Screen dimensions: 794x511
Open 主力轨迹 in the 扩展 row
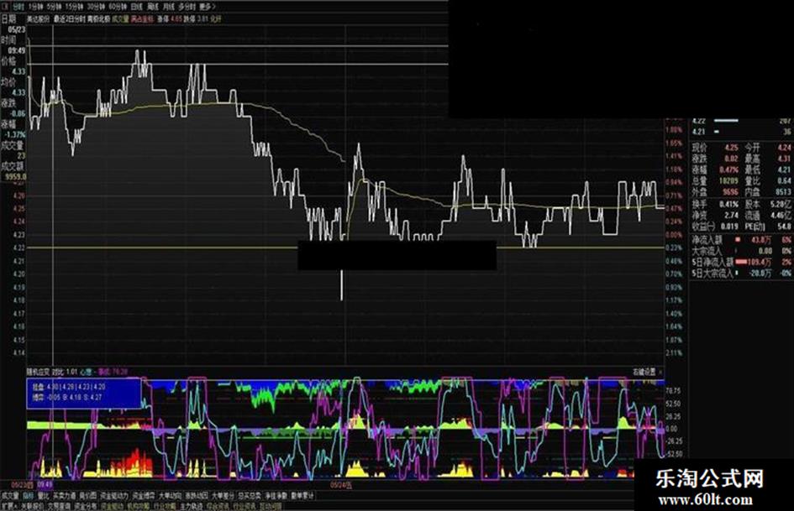point(192,506)
